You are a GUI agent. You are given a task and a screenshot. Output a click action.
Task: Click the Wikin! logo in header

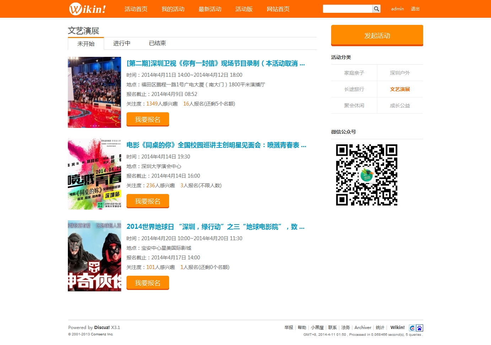(x=87, y=9)
